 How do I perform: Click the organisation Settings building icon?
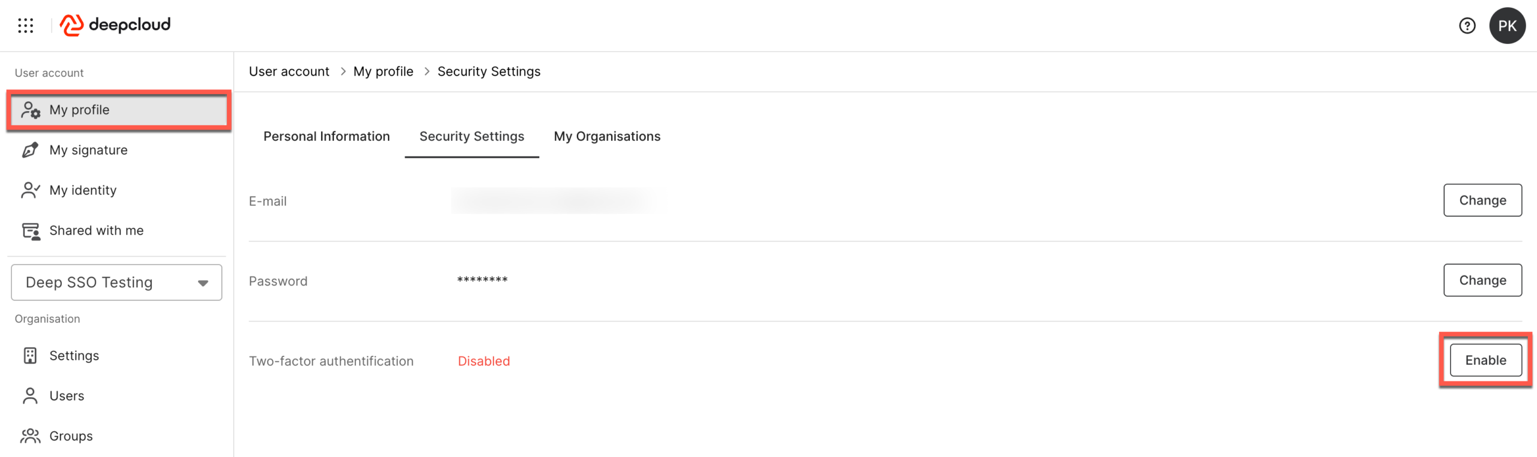click(30, 356)
